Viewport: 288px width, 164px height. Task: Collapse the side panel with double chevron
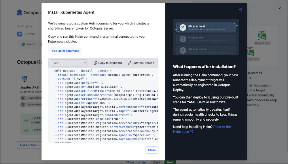coord(240,9)
